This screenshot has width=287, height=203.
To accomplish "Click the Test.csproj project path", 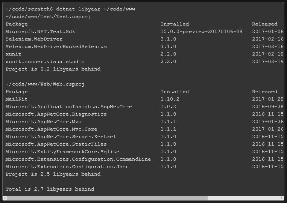I will [48, 17].
